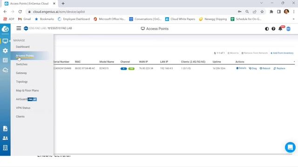Open the ADP bookmark

pos(9,19)
